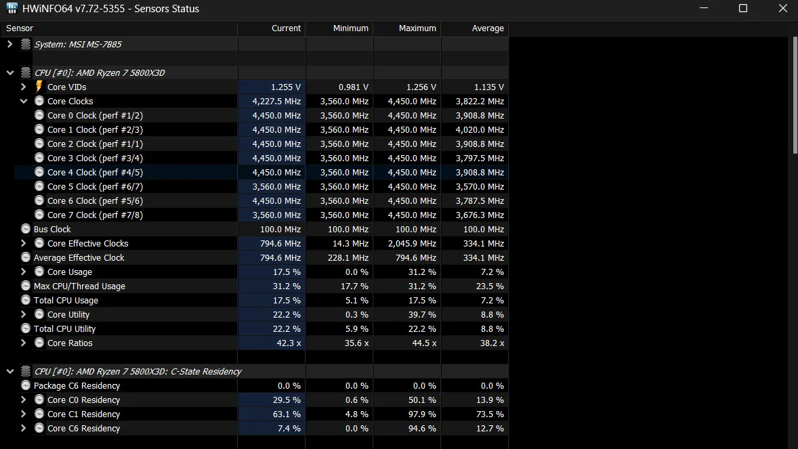Viewport: 798px width, 449px height.
Task: Expand the System: MSI MS-7B85 section
Action: [x=9, y=44]
